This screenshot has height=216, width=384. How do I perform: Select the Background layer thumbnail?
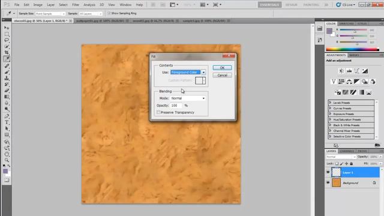[x=336, y=182]
